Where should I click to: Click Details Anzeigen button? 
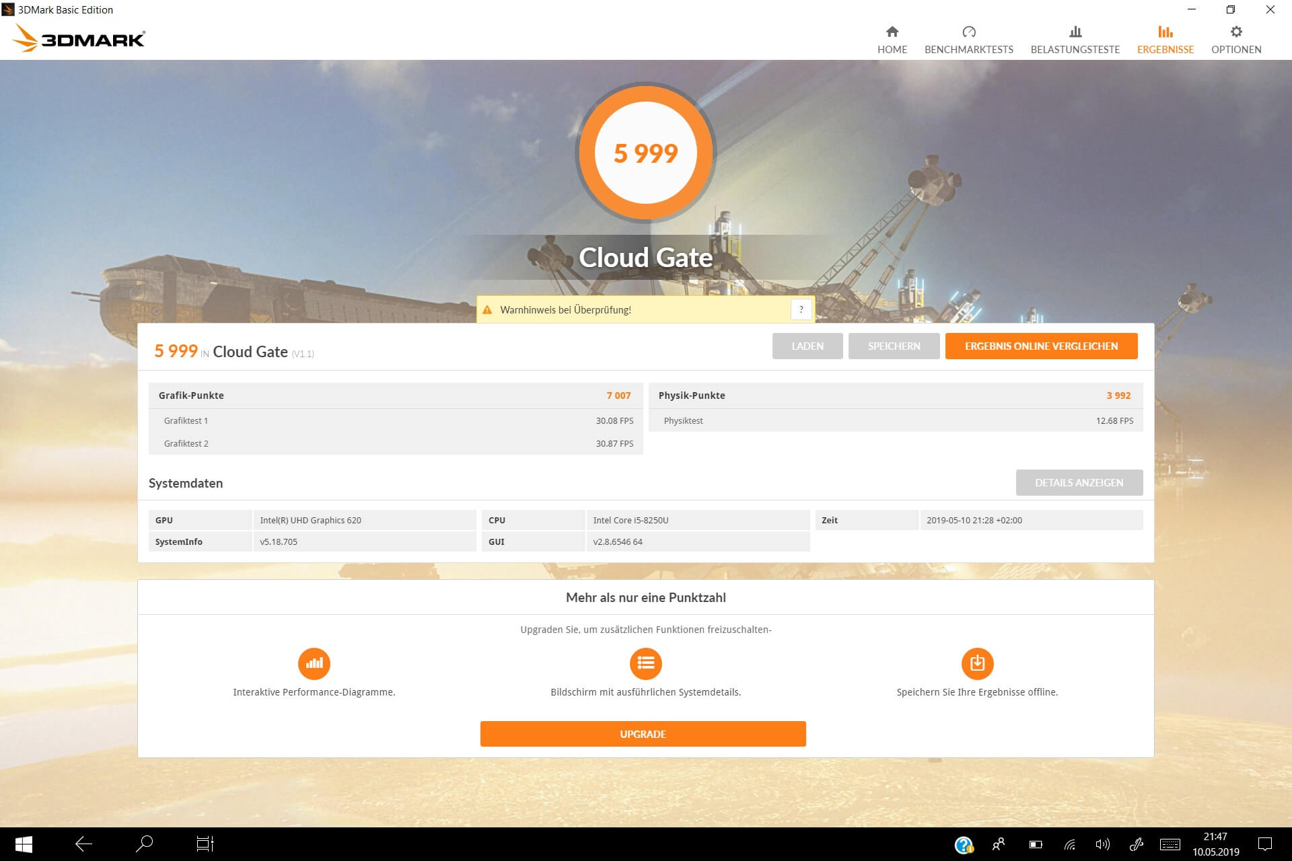click(1079, 482)
